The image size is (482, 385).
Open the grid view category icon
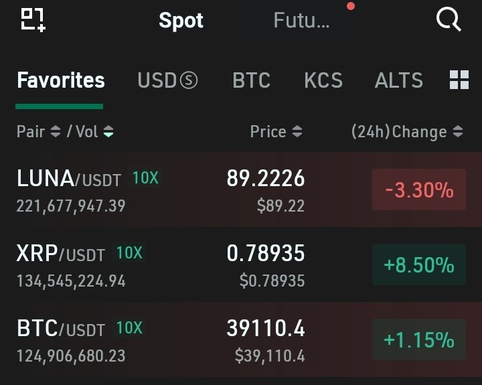point(459,80)
